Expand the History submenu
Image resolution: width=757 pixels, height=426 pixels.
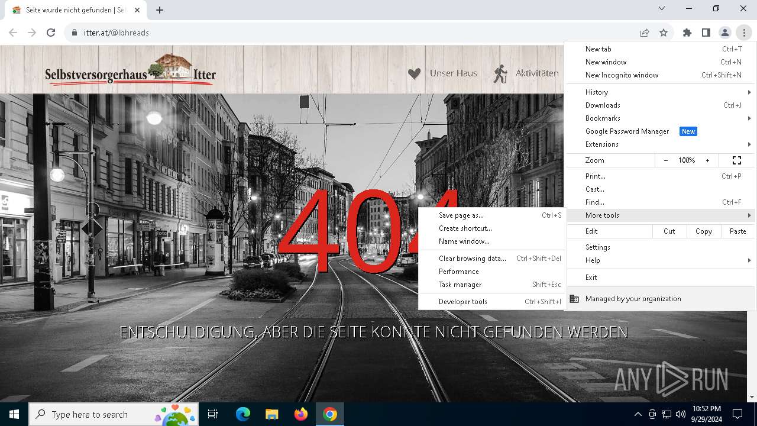[x=660, y=92]
